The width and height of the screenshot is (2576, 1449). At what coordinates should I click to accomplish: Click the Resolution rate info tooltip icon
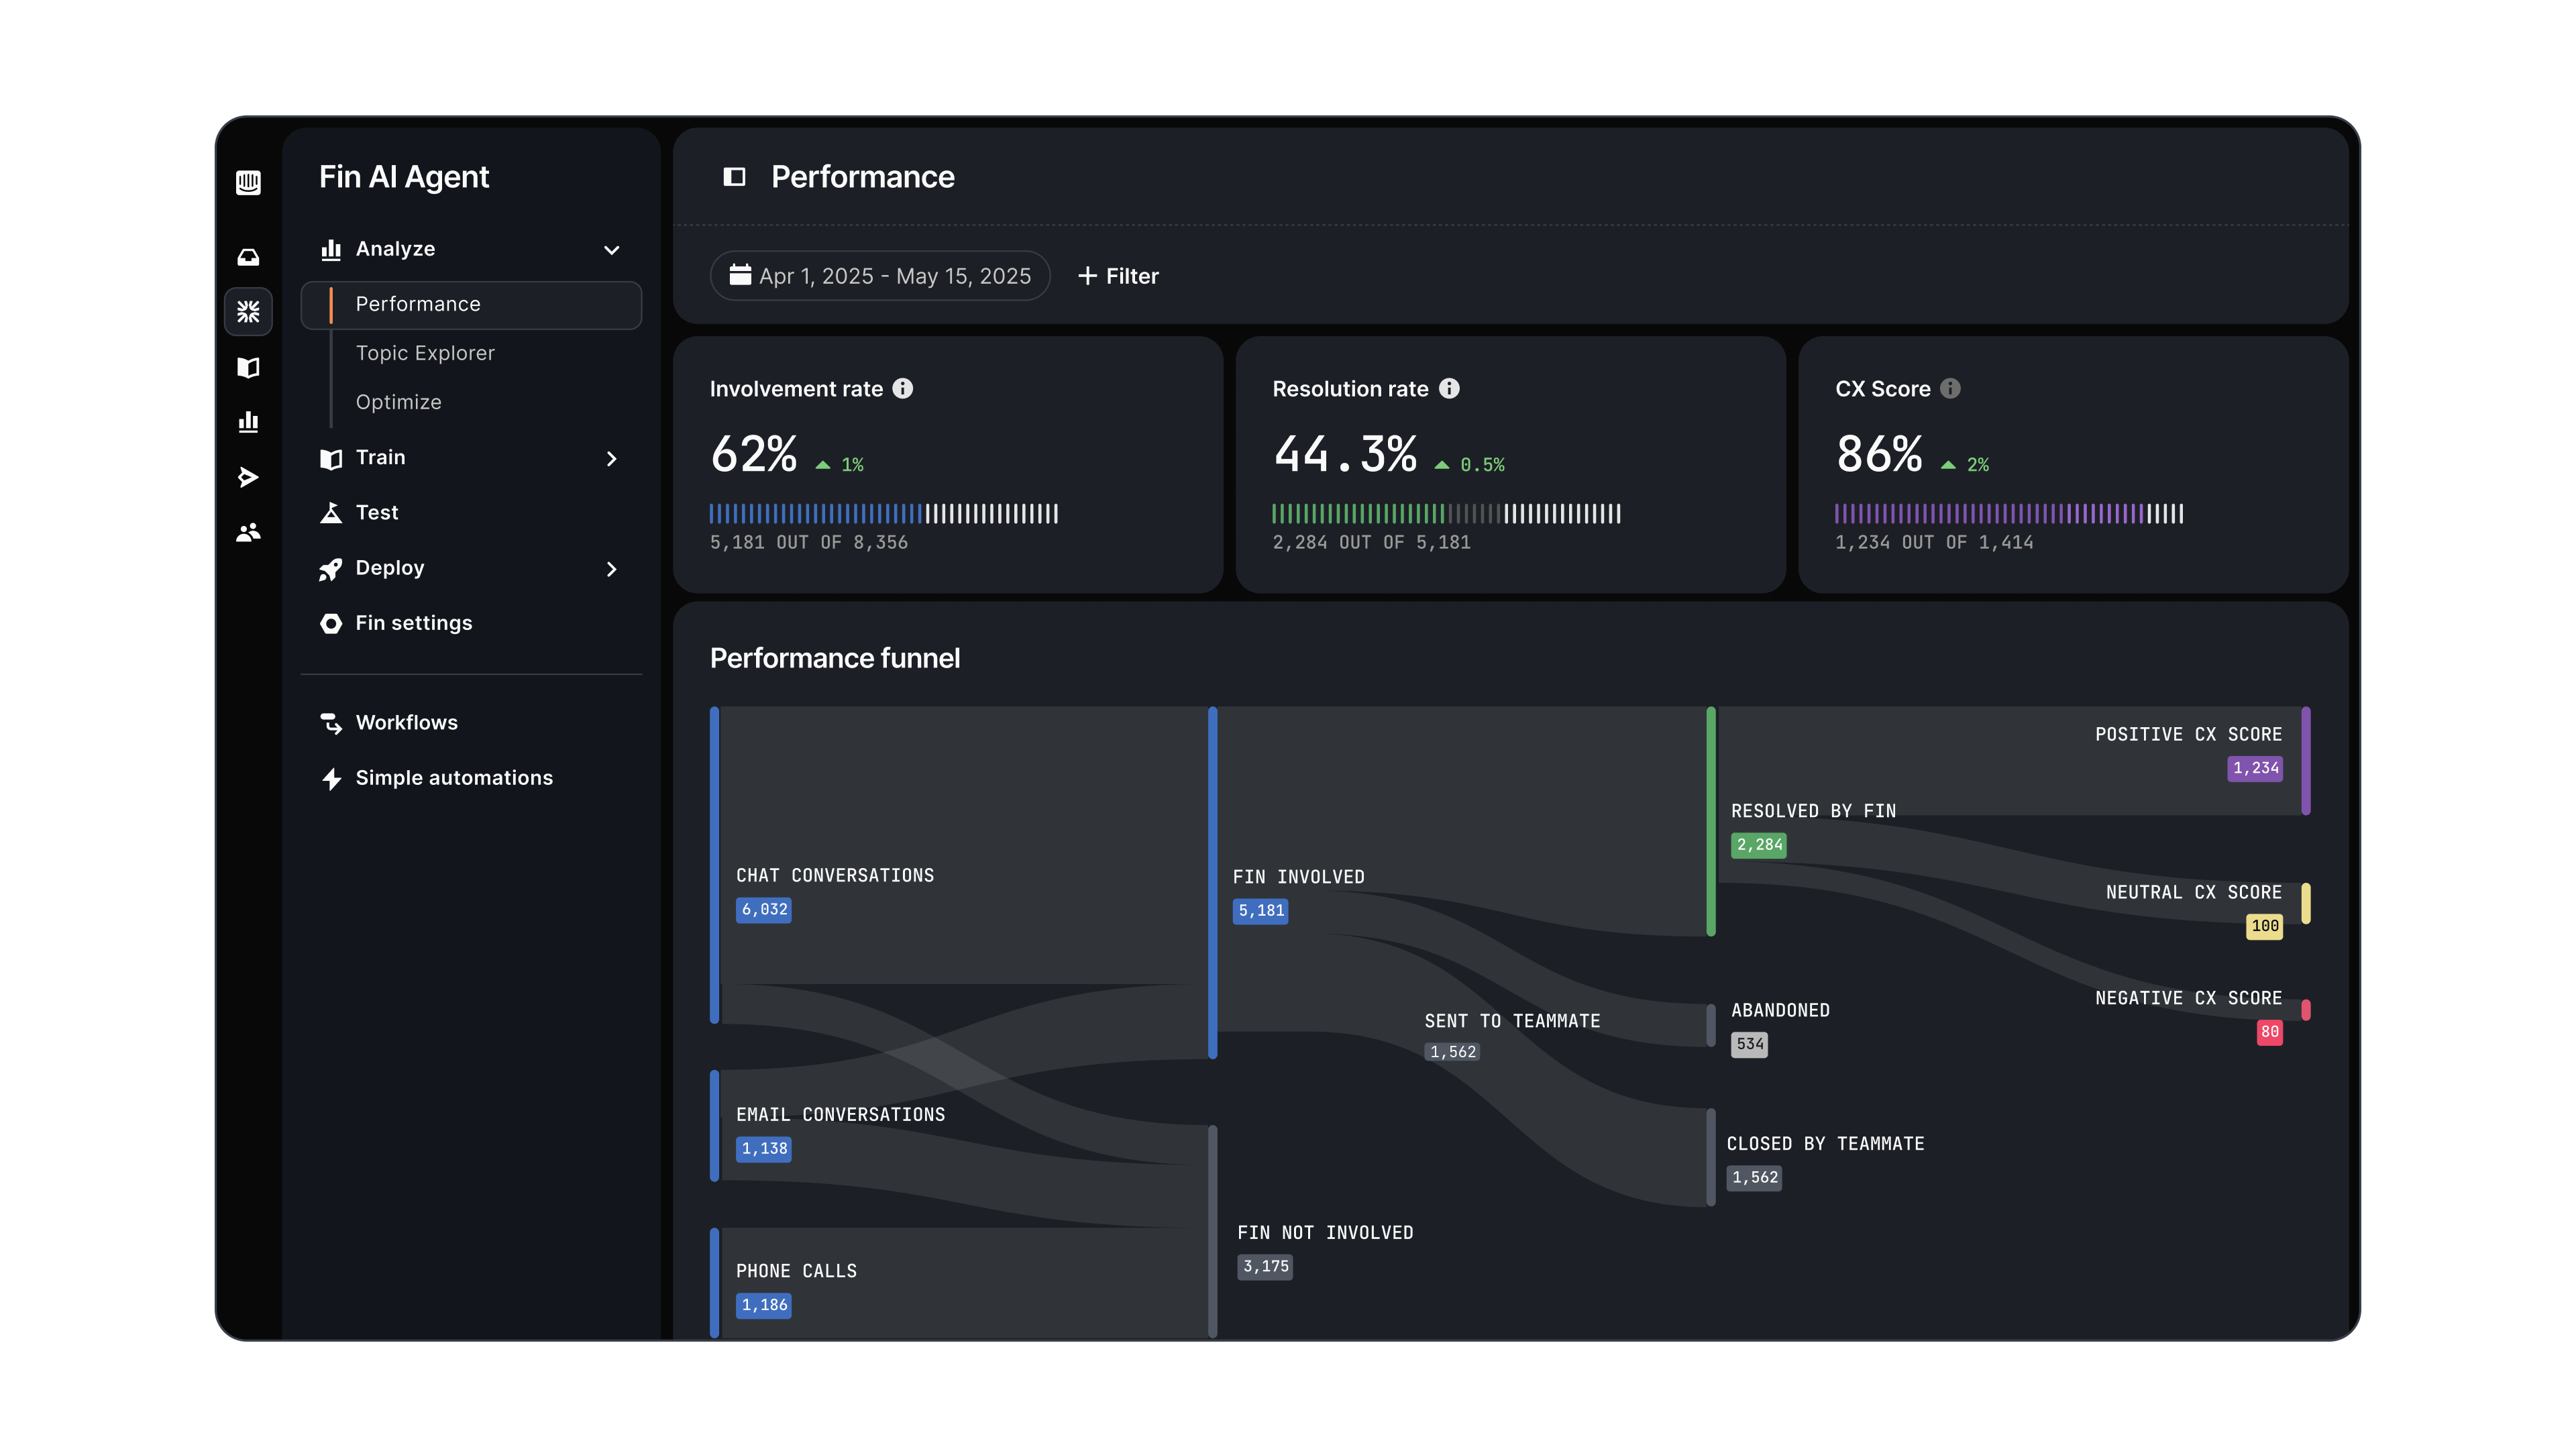click(1450, 389)
